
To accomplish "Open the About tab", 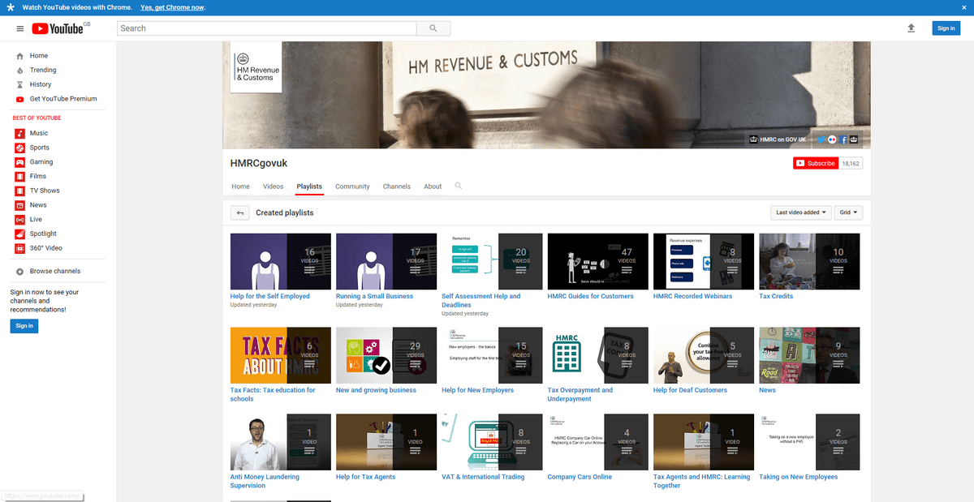I will coord(433,187).
